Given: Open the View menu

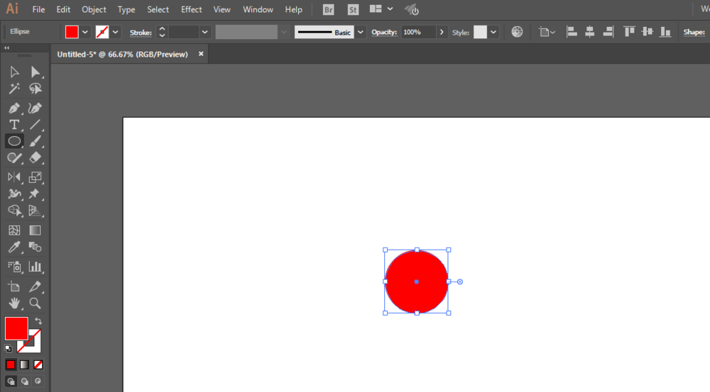Looking at the screenshot, I should click(x=222, y=9).
